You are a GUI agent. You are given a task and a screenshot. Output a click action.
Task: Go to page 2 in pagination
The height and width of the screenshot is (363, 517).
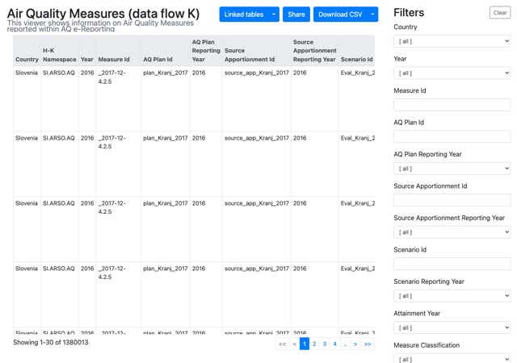tap(314, 344)
